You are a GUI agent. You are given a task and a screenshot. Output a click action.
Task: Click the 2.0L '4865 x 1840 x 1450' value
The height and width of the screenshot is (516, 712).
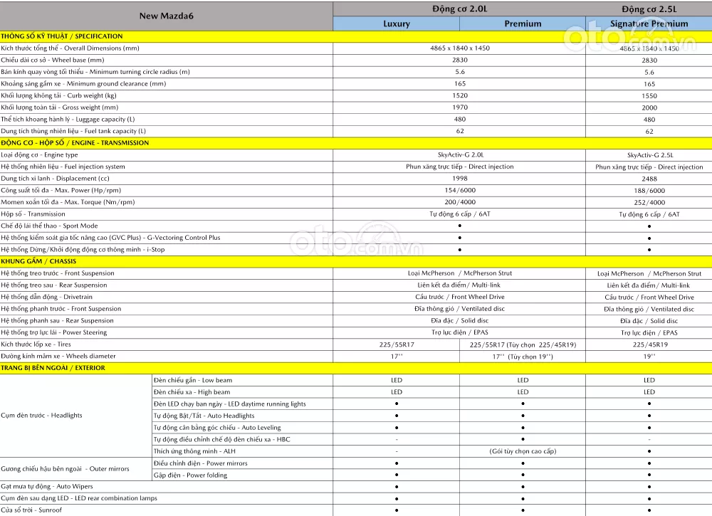coord(460,48)
